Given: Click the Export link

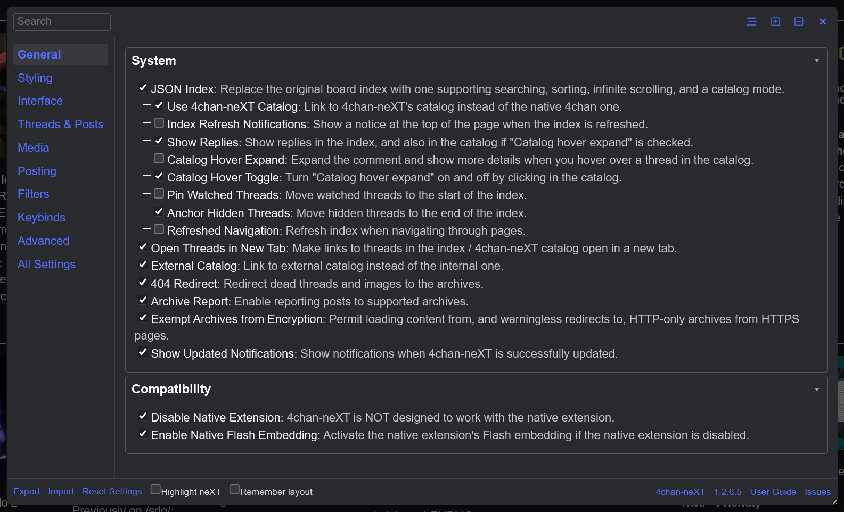Looking at the screenshot, I should [27, 491].
